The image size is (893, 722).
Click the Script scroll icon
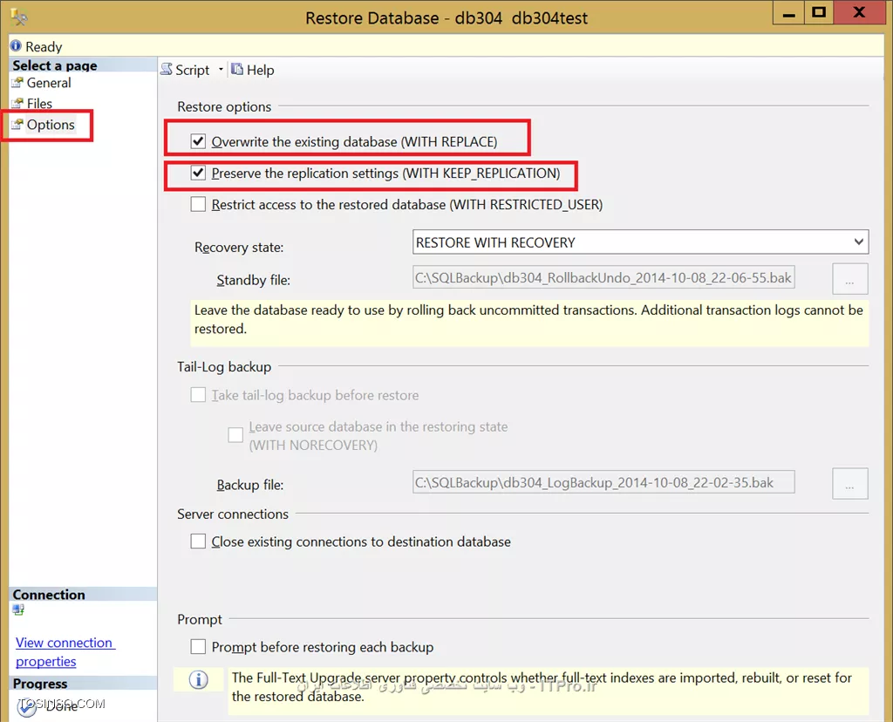point(167,70)
